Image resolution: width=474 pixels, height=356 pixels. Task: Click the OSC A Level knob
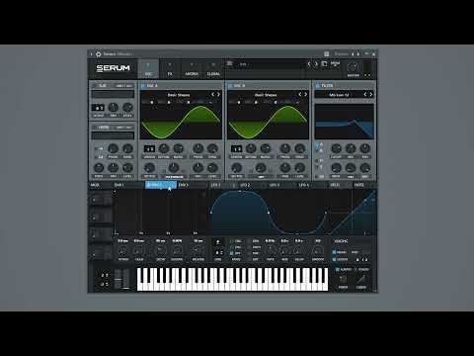point(212,168)
